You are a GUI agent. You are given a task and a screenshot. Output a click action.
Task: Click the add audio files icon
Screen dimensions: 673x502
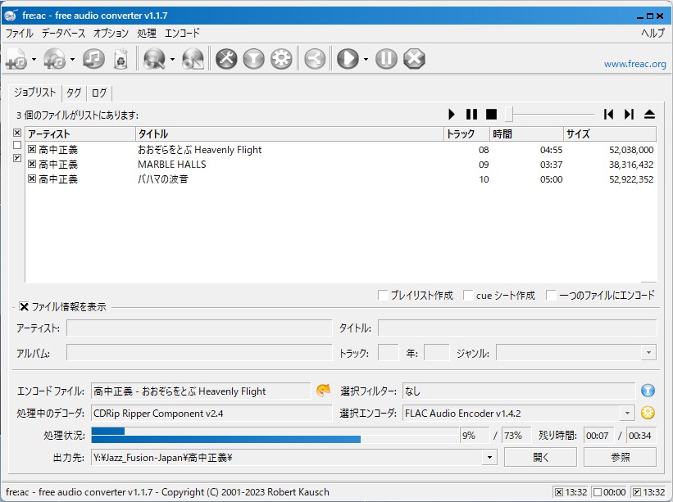[x=16, y=58]
